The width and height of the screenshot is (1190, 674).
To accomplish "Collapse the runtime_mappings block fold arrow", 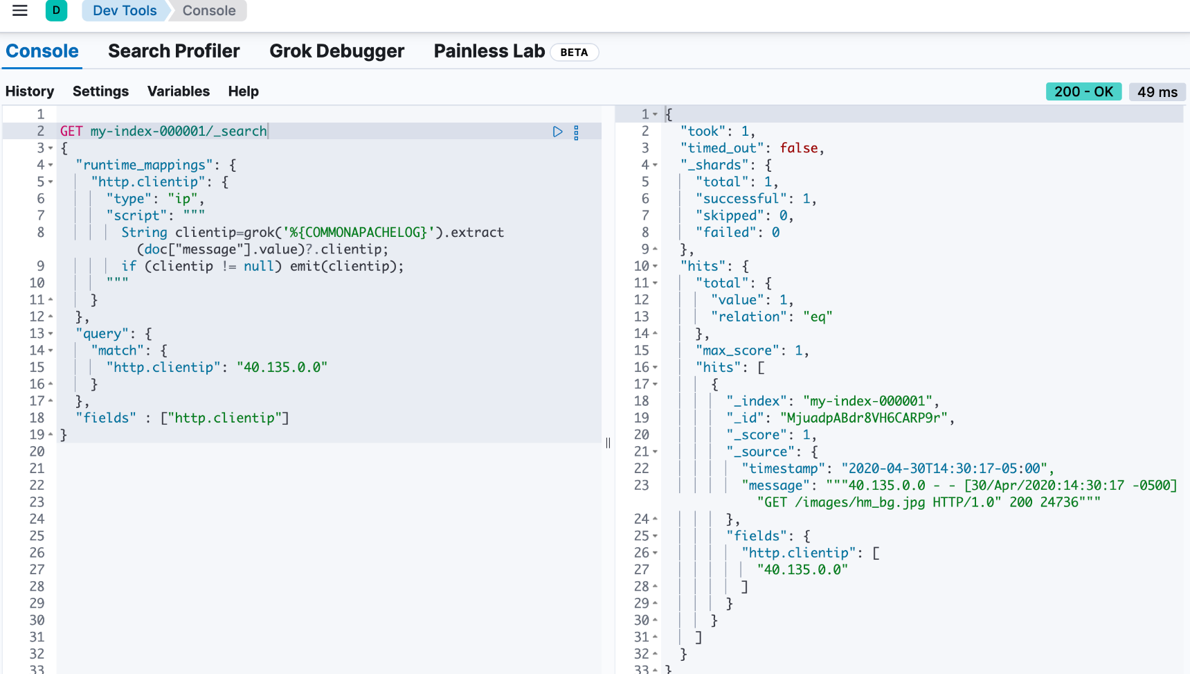I will [51, 165].
